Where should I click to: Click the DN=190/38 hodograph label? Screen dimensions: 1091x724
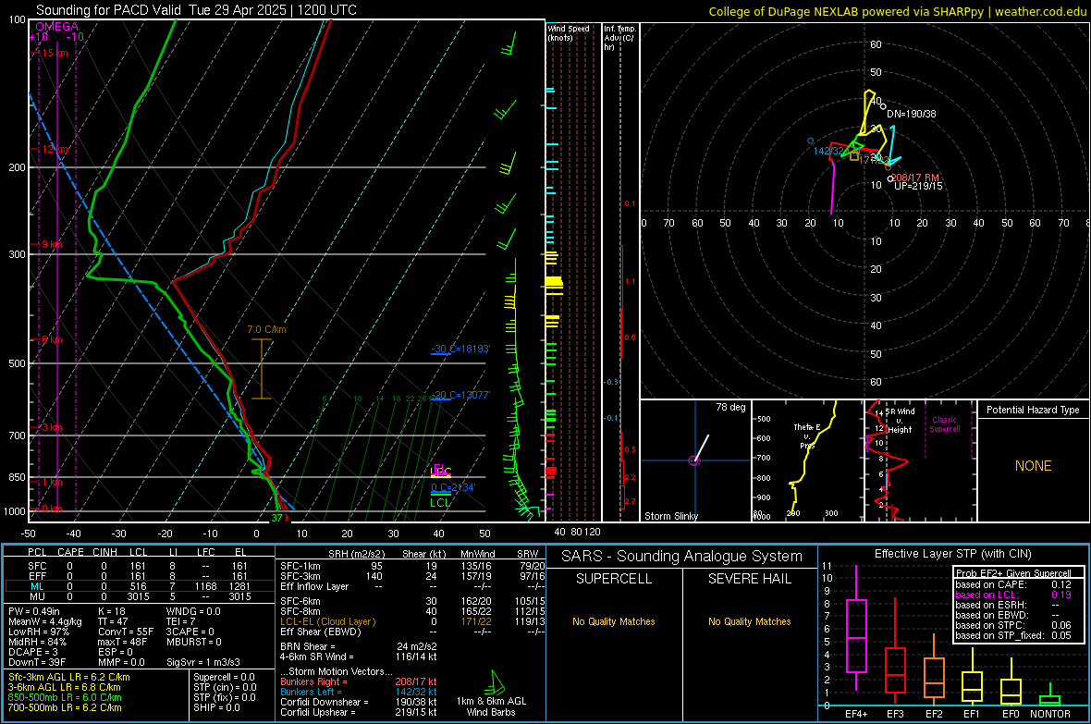click(x=911, y=114)
